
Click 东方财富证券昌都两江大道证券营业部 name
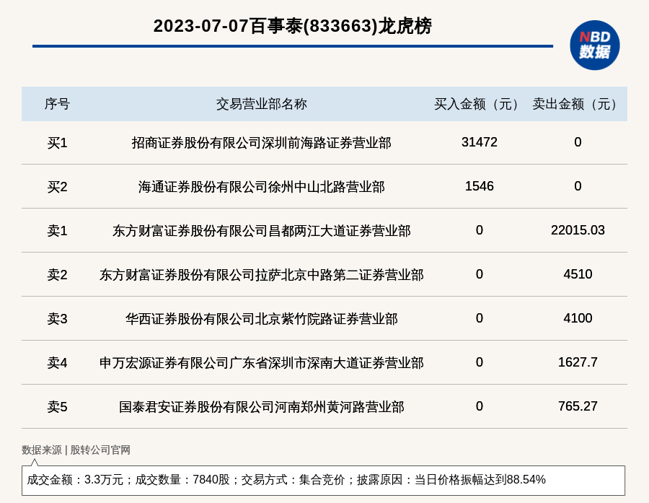click(262, 231)
